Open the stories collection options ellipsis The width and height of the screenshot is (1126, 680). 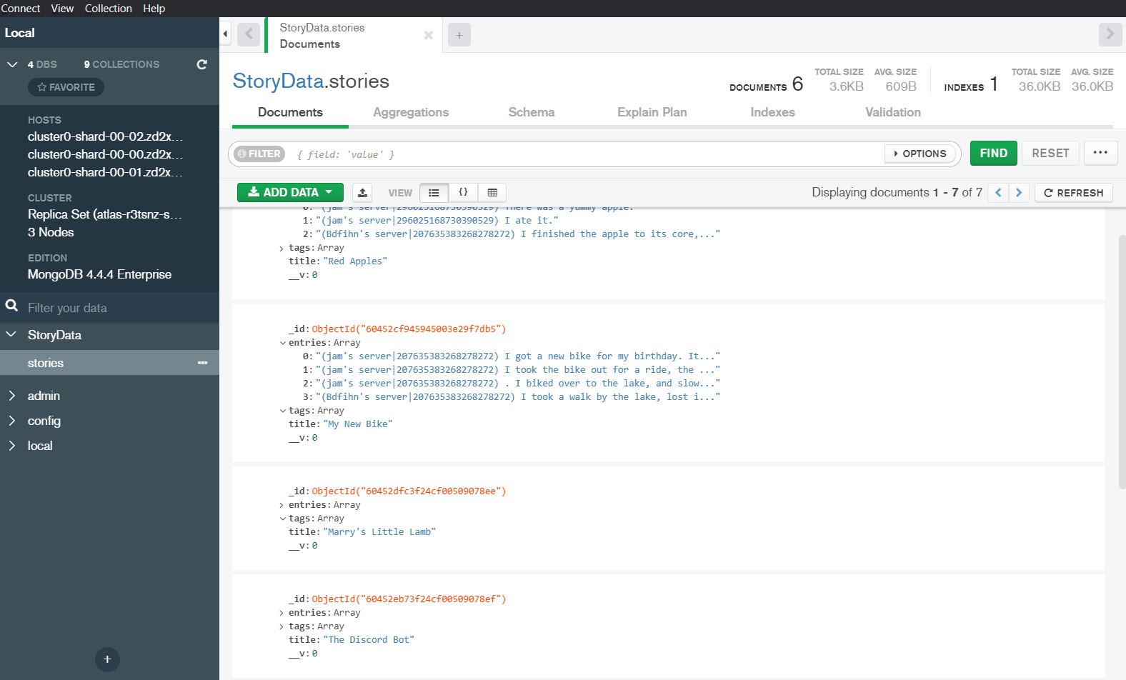[x=202, y=363]
